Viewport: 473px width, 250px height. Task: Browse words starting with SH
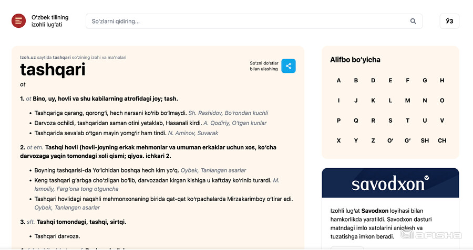tap(425, 140)
